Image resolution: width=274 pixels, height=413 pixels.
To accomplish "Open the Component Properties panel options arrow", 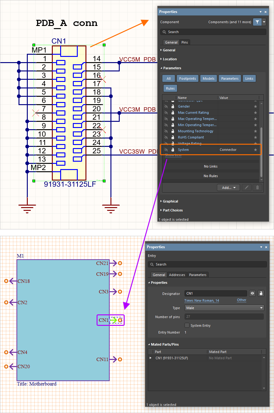I will point(261,12).
